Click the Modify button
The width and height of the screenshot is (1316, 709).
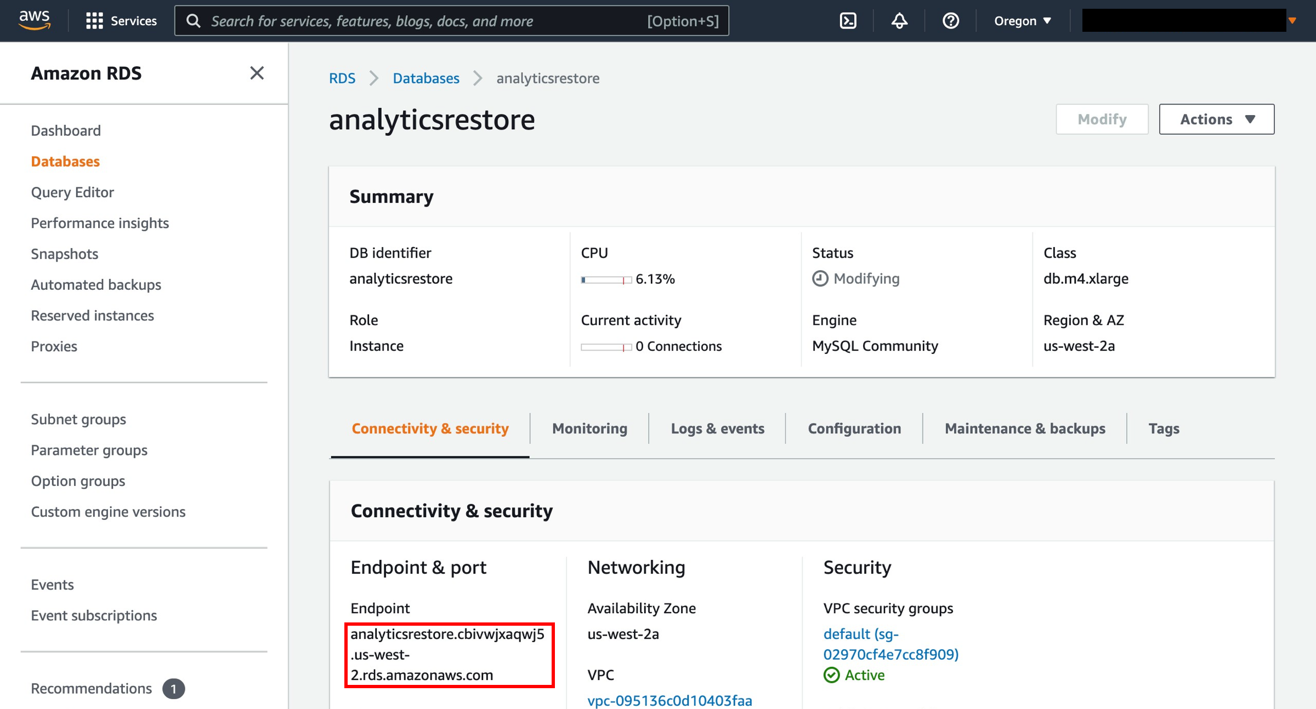[x=1102, y=119]
